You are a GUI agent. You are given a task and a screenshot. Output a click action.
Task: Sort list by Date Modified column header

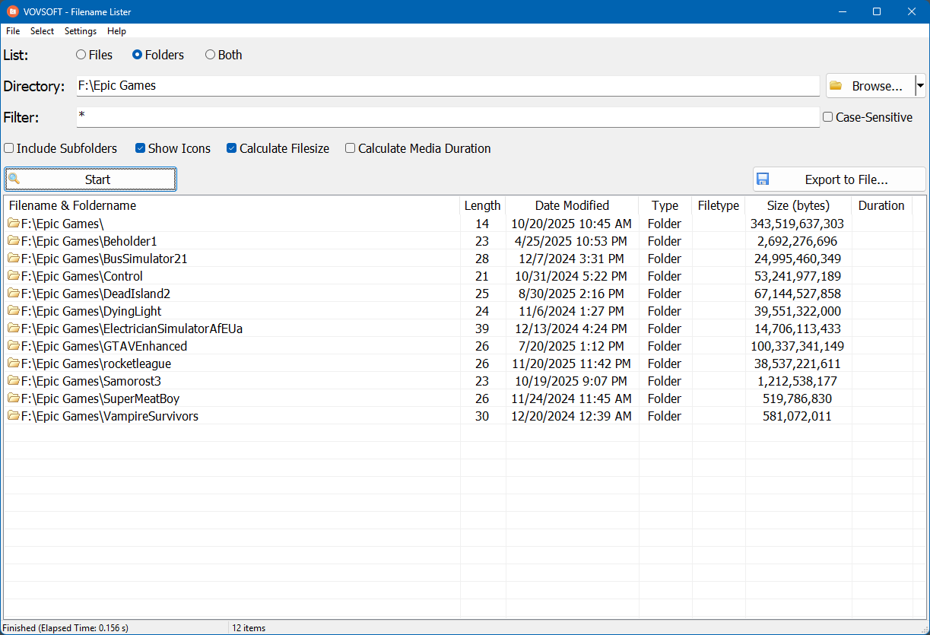pyautogui.click(x=572, y=205)
